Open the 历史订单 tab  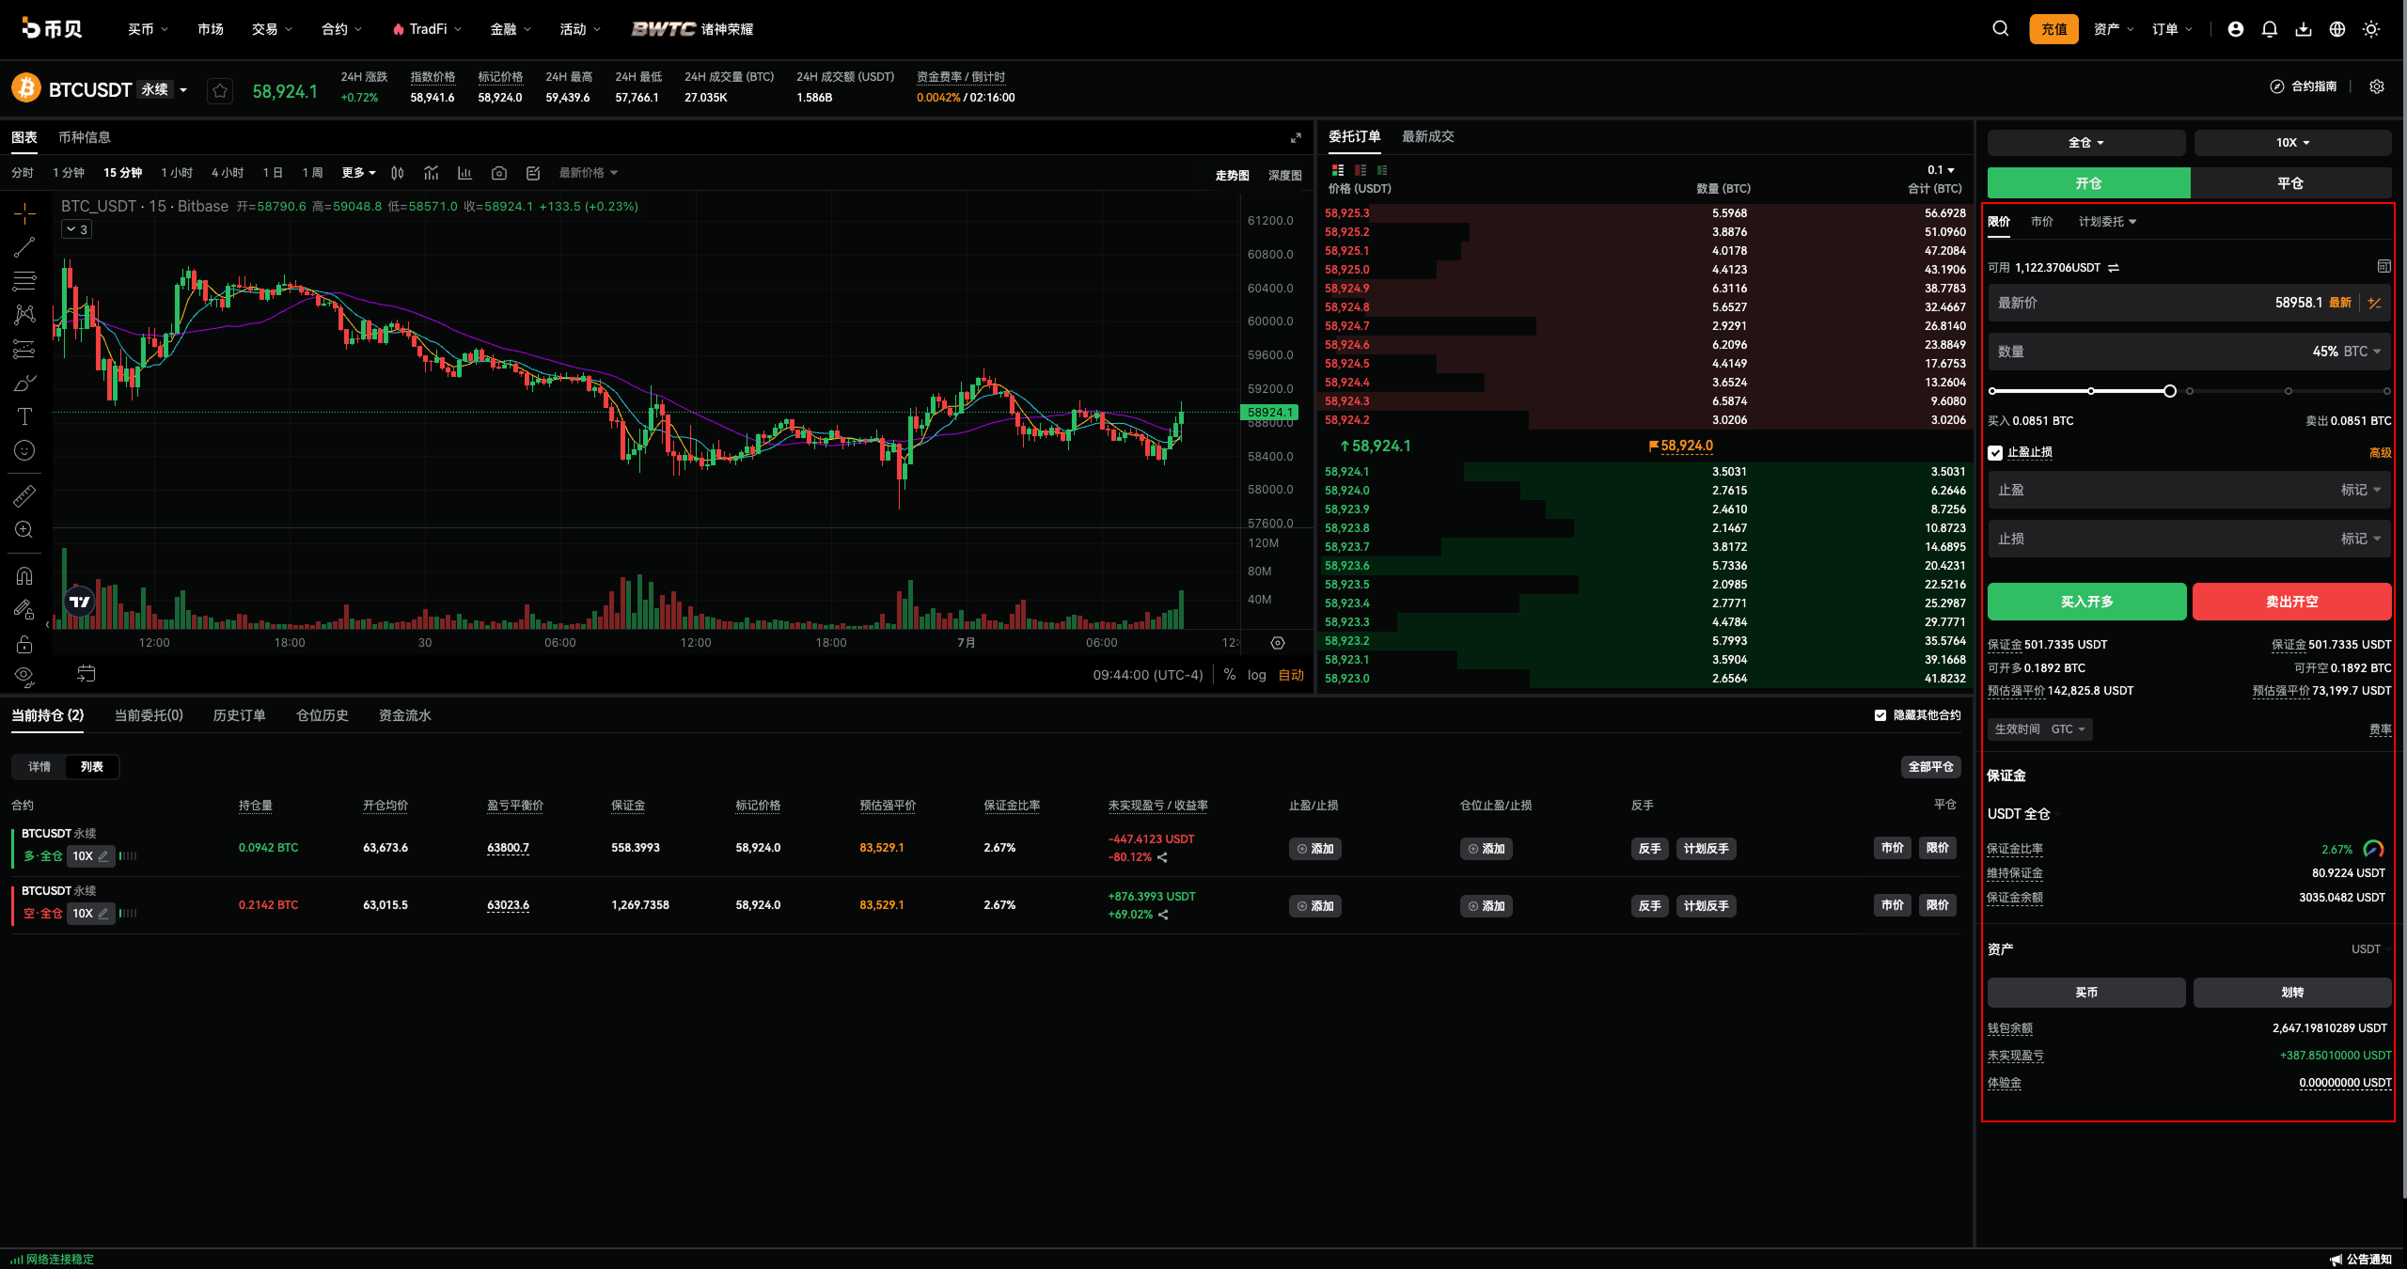[239, 715]
